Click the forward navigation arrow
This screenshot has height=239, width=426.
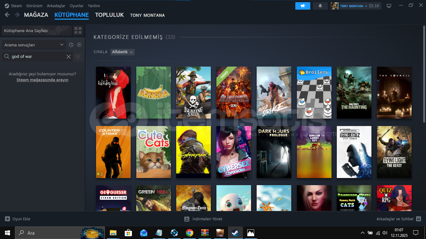tap(17, 15)
